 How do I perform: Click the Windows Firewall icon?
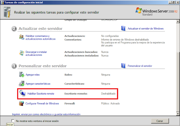(x=22, y=103)
